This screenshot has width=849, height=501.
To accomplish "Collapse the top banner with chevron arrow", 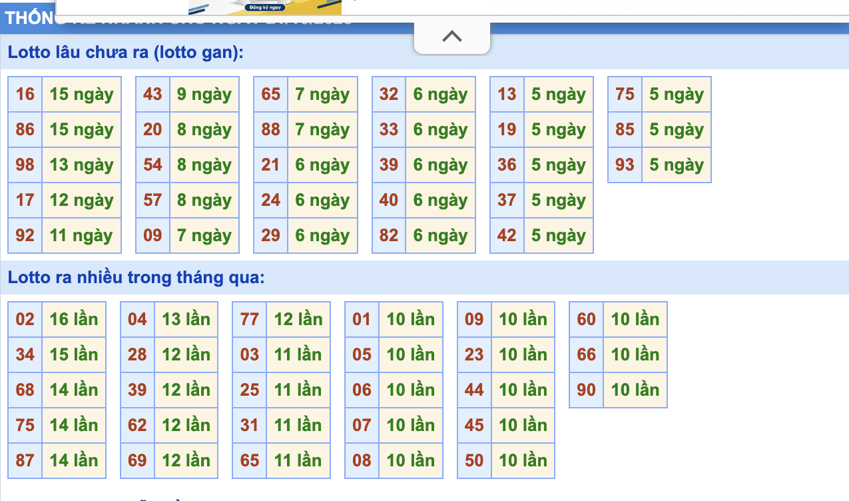I will coord(451,37).
